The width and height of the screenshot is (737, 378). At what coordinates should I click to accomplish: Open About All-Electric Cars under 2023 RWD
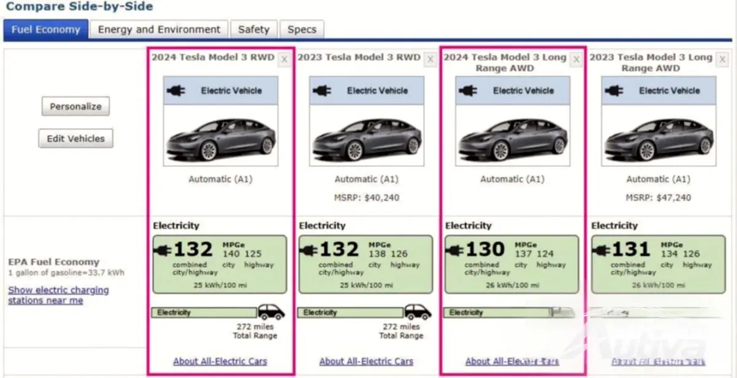coord(366,361)
